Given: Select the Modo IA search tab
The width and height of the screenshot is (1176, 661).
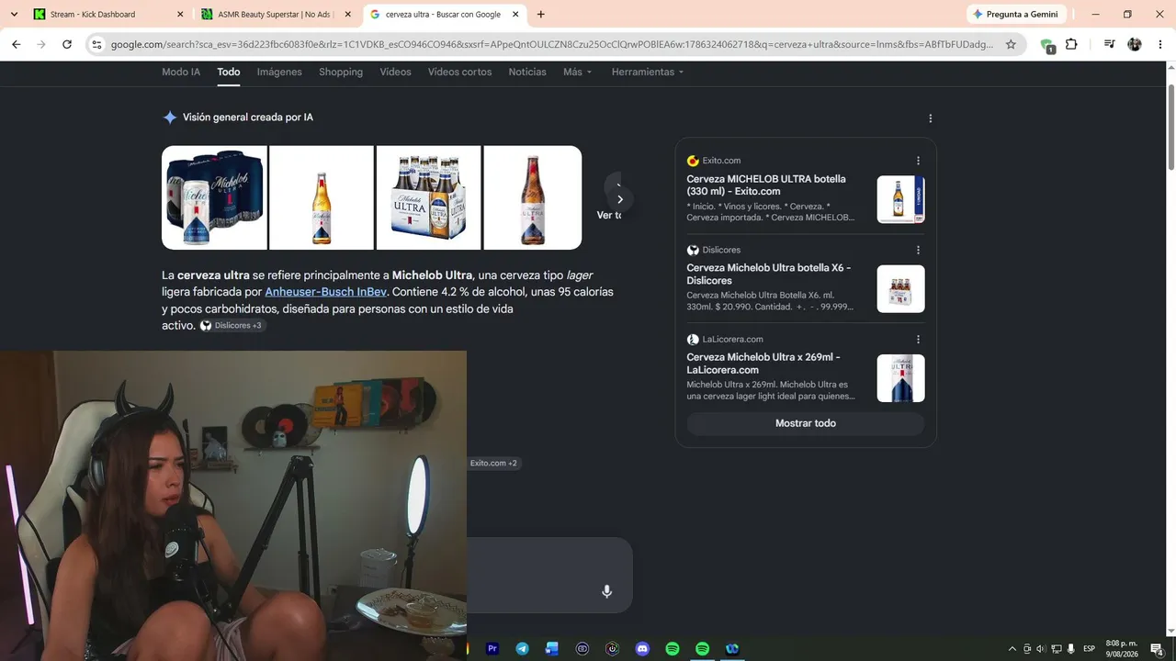Looking at the screenshot, I should (x=181, y=72).
